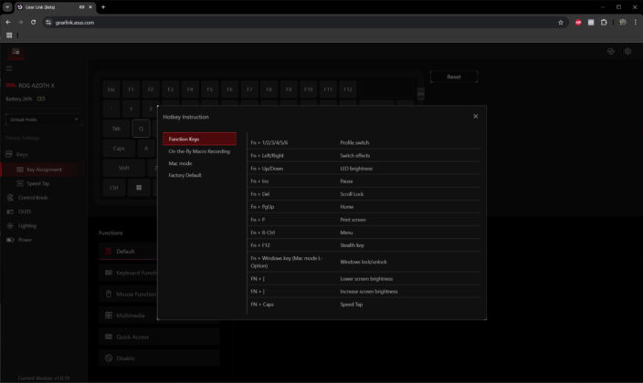Open the Extensions puzzle icon
Viewport: 643px width, 383px height.
604,23
